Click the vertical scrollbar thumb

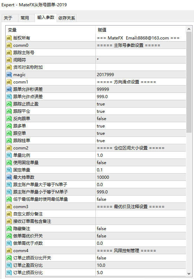(189, 82)
